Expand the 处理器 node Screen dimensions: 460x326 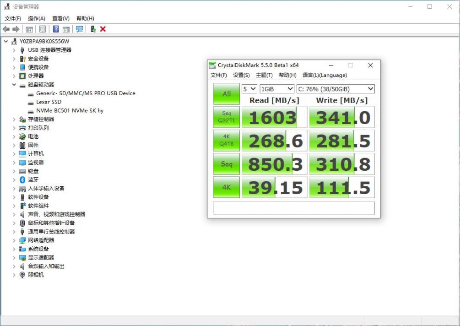click(14, 76)
